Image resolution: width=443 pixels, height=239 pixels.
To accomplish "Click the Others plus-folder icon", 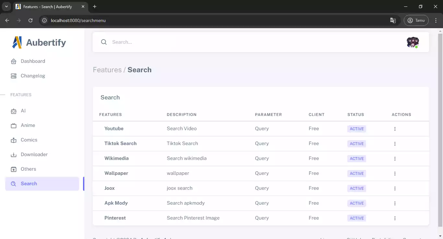I will tap(14, 169).
